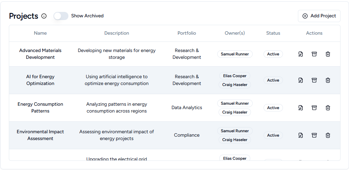Click the Name column header

pos(40,33)
